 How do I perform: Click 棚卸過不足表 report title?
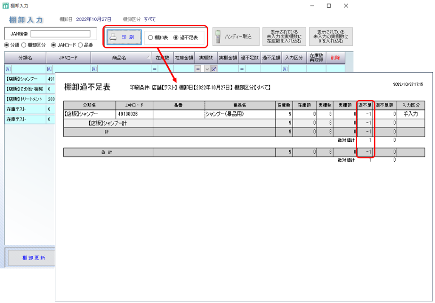(88, 87)
